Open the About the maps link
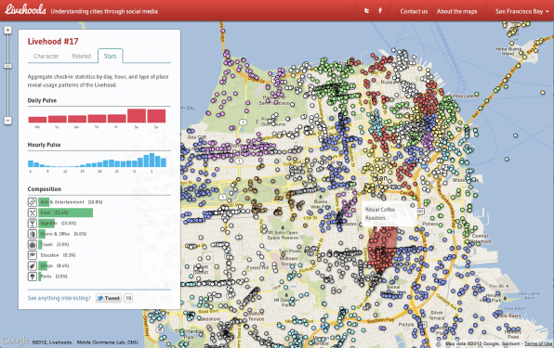The width and height of the screenshot is (554, 348). pyautogui.click(x=456, y=11)
